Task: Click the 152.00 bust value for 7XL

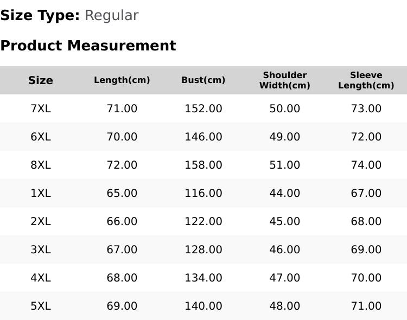Action: pos(203,108)
